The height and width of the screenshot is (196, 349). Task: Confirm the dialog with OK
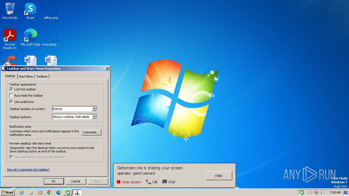(x=53, y=181)
